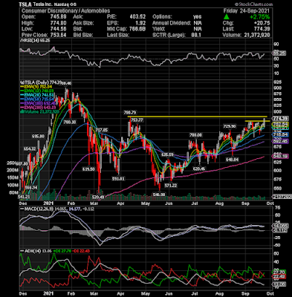Click the 620.46 low price label

coord(199,169)
